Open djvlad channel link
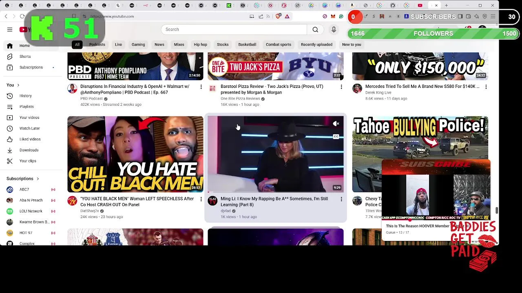 [226, 211]
